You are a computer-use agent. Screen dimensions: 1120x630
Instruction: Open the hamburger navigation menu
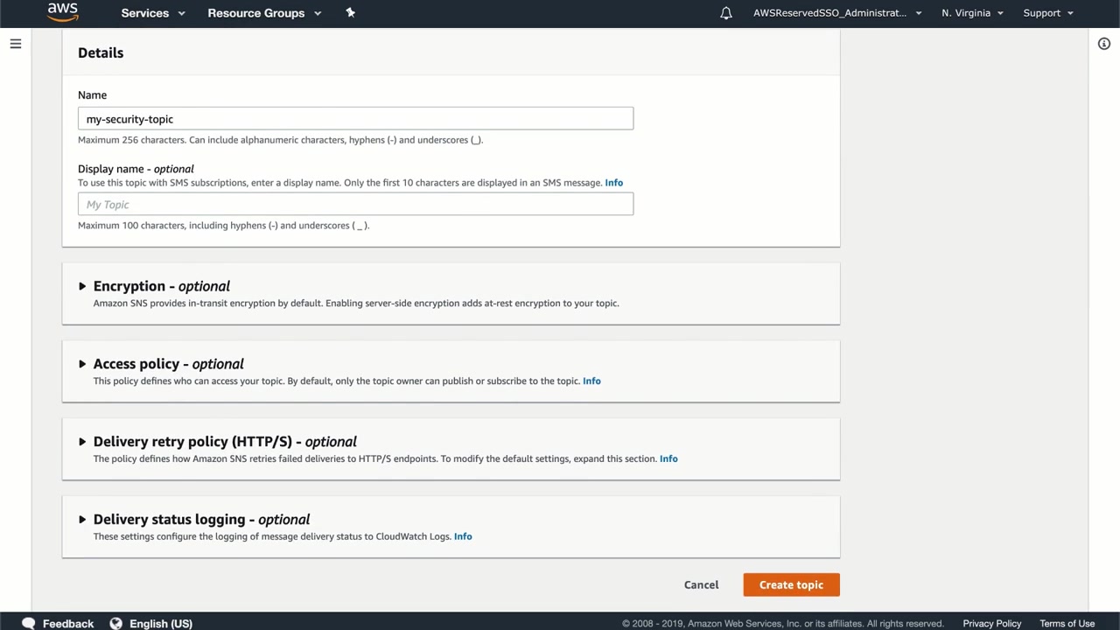point(16,44)
